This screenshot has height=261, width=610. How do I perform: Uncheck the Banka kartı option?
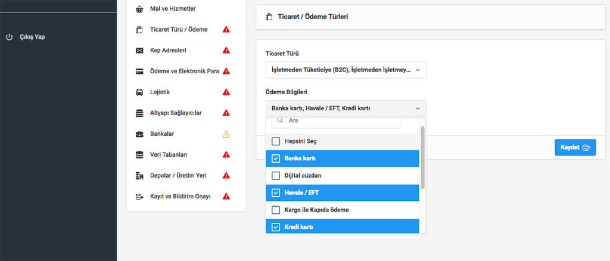(x=276, y=159)
